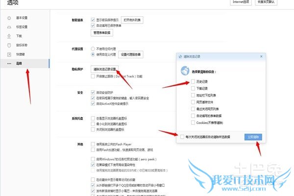This screenshot has height=196, width=294.
Task: Uncheck the multiple QQ空间 sub-account window option
Action: (x=93, y=185)
